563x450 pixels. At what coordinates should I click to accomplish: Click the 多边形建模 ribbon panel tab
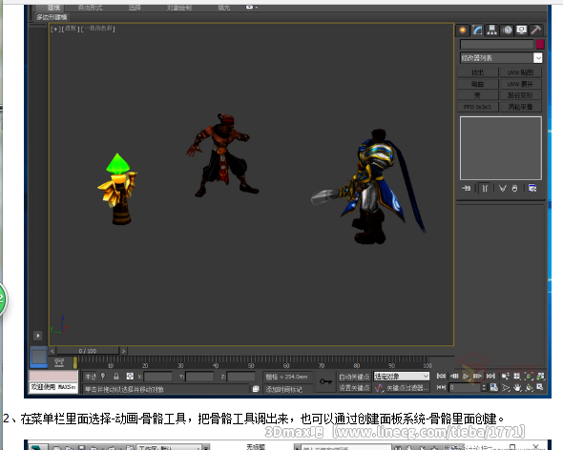pos(52,17)
